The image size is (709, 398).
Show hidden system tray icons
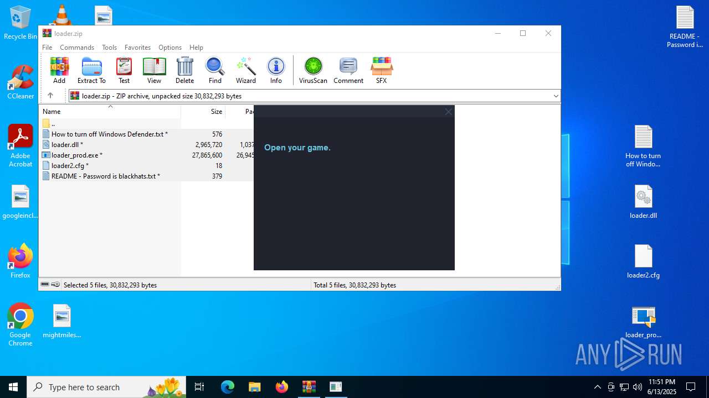click(597, 387)
